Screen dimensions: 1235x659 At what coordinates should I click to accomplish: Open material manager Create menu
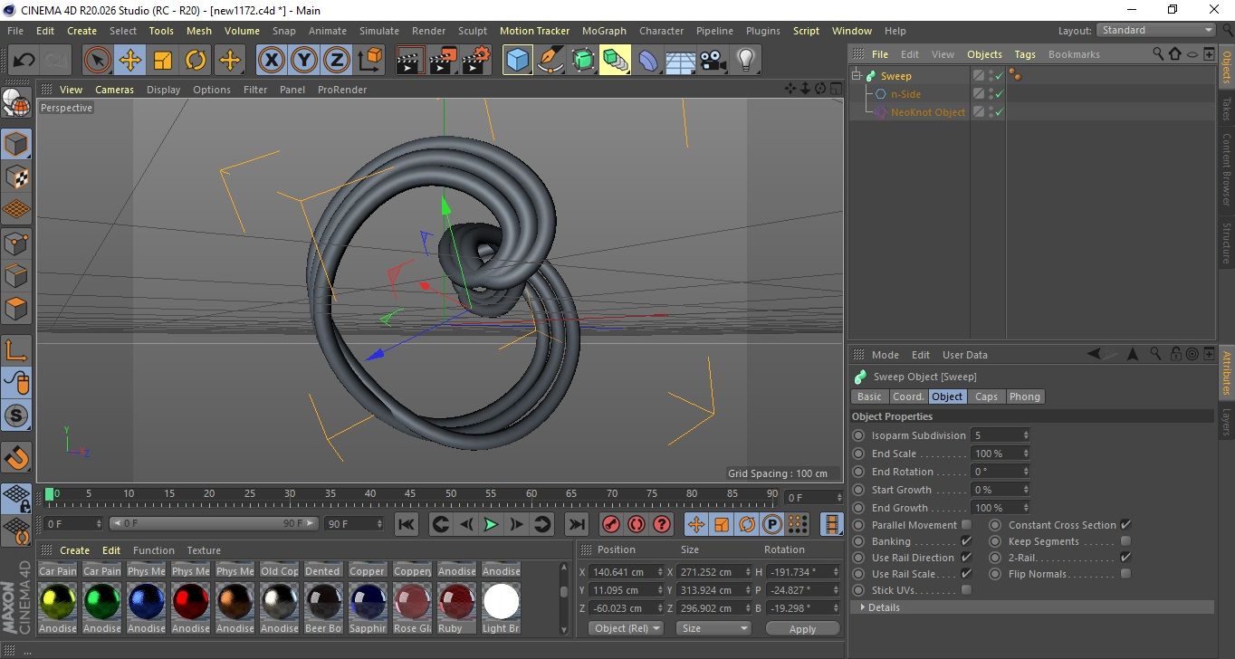pyautogui.click(x=74, y=550)
